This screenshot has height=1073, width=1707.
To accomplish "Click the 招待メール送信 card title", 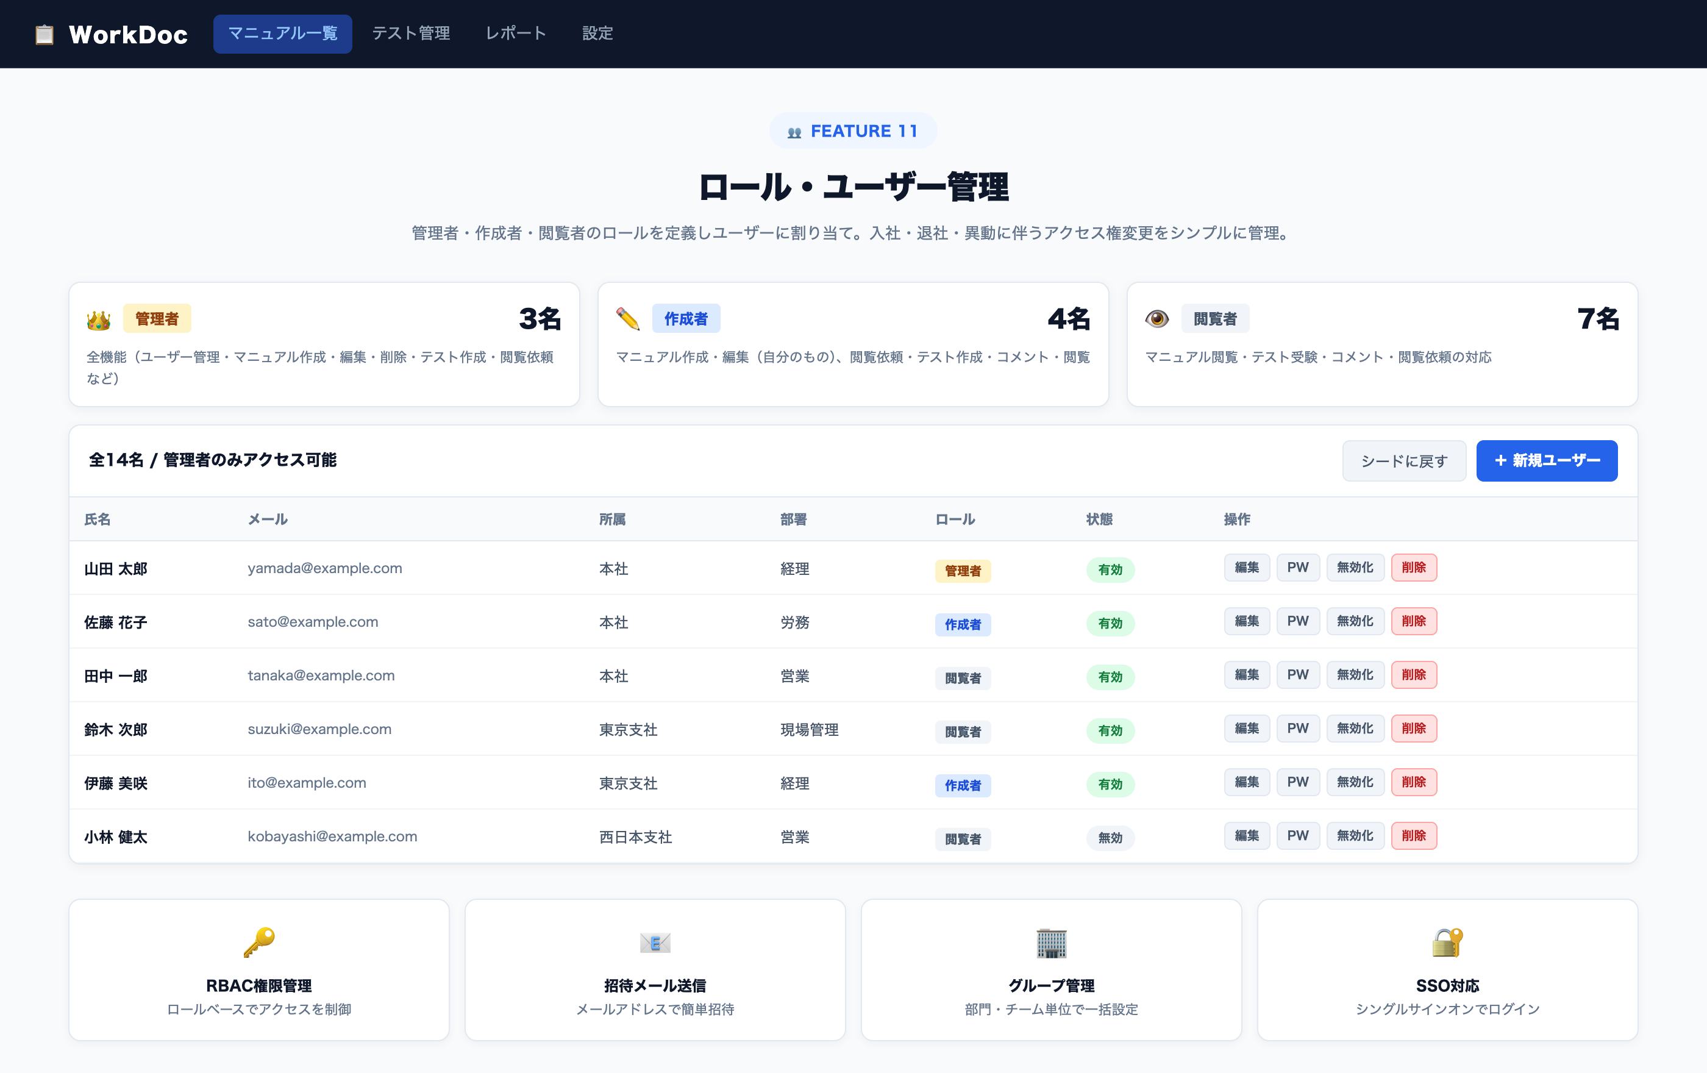I will [x=655, y=986].
